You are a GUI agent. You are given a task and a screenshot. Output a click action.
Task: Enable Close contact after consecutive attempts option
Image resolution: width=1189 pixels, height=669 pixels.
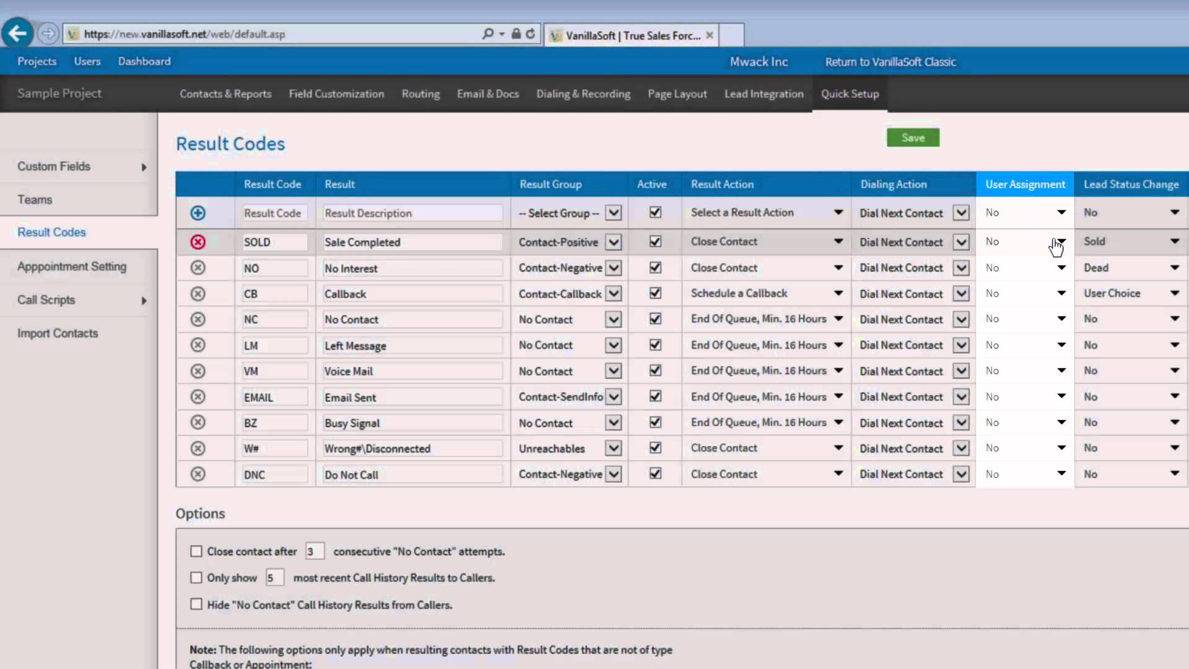coord(196,551)
